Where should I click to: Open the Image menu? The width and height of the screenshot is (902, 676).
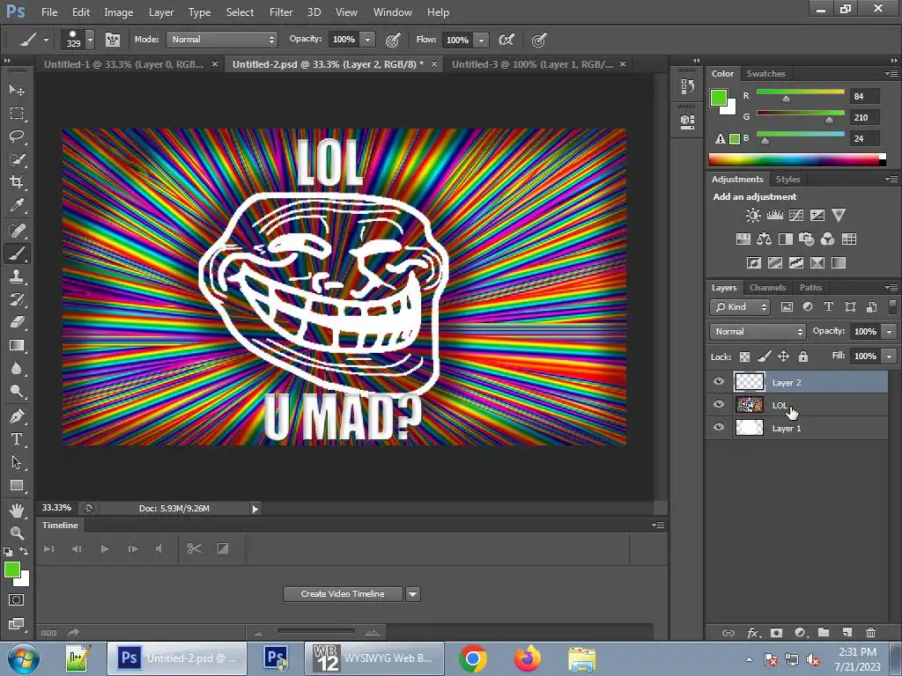(x=119, y=12)
